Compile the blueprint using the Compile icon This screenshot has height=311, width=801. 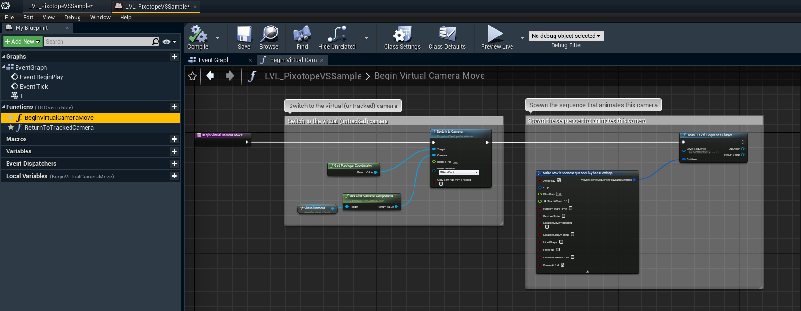(198, 35)
